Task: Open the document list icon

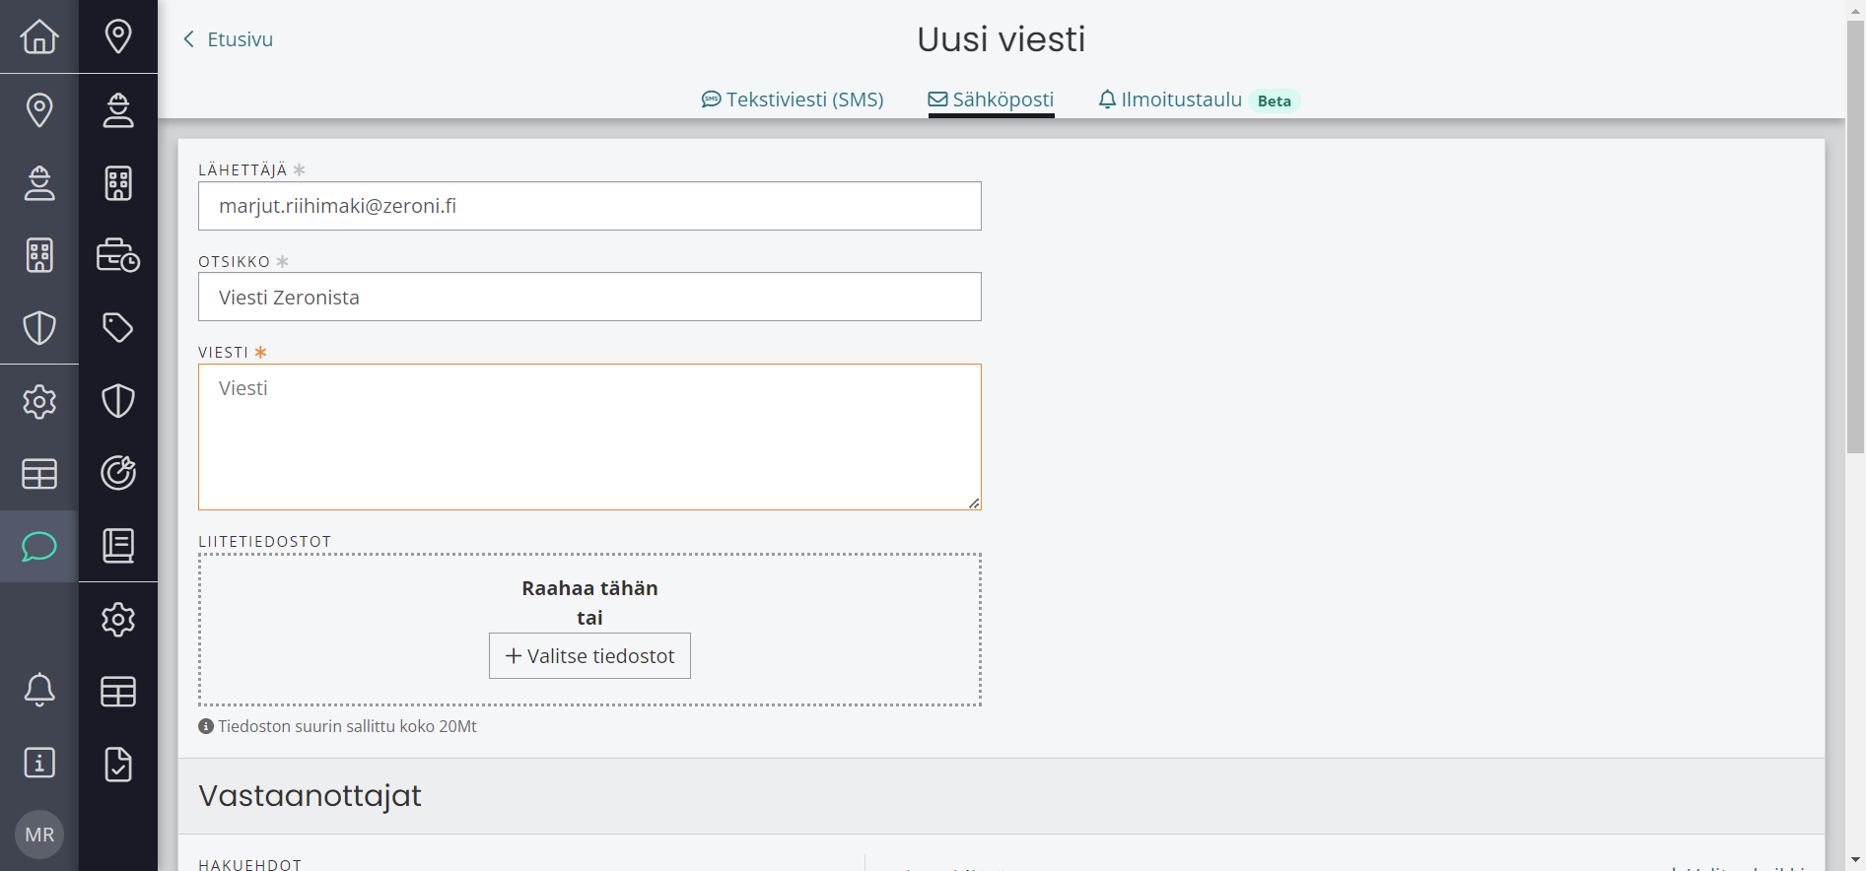Action: [118, 546]
